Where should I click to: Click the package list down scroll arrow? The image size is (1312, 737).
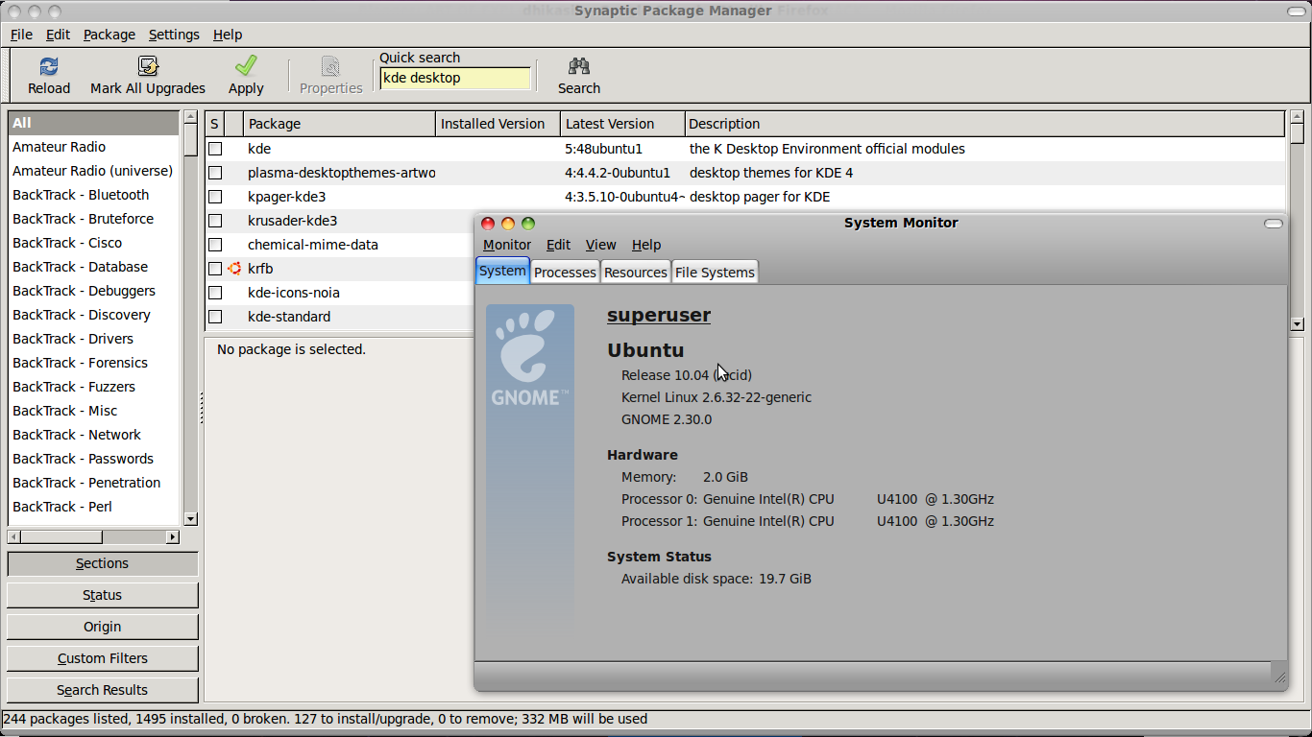pos(1297,324)
